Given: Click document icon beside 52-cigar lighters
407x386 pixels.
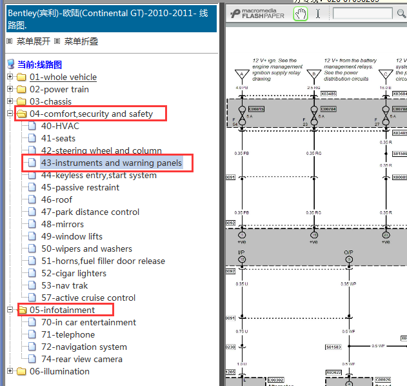Looking at the screenshot, I should coord(32,273).
